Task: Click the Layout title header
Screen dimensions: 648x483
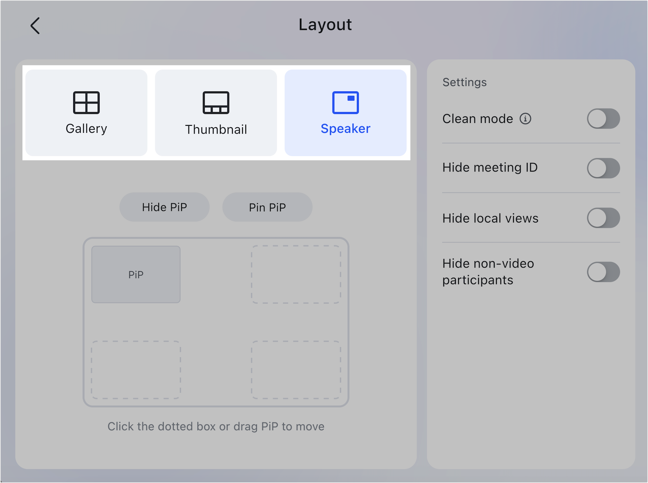Action: [325, 25]
